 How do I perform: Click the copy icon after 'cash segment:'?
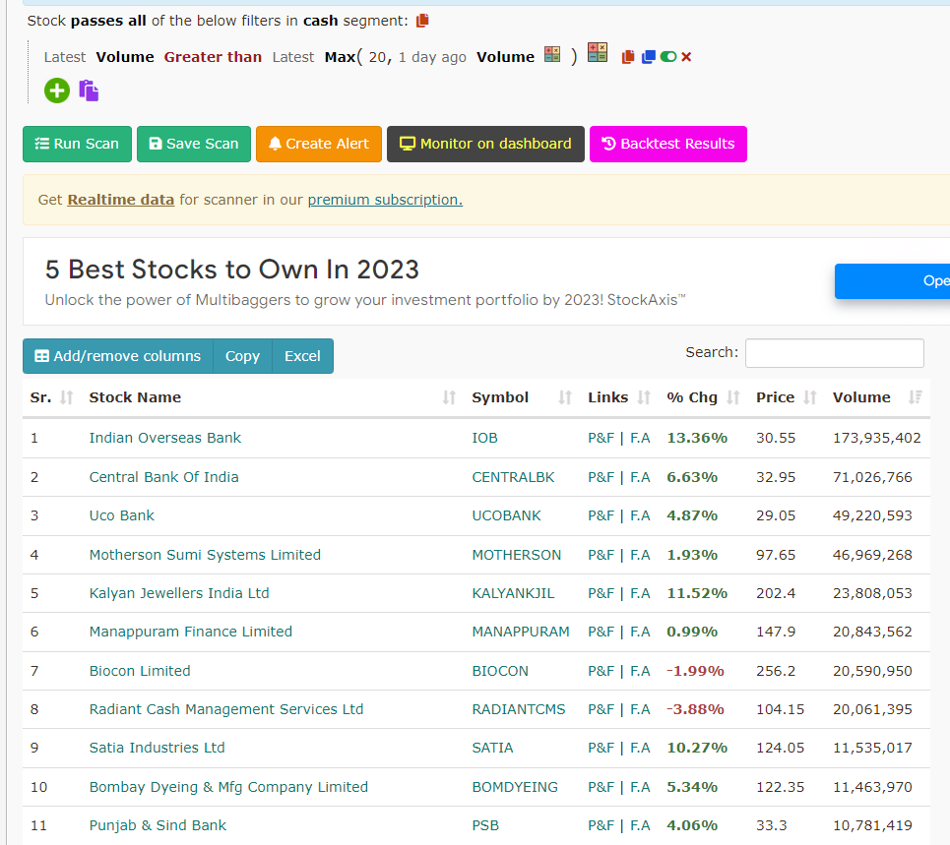tap(422, 21)
